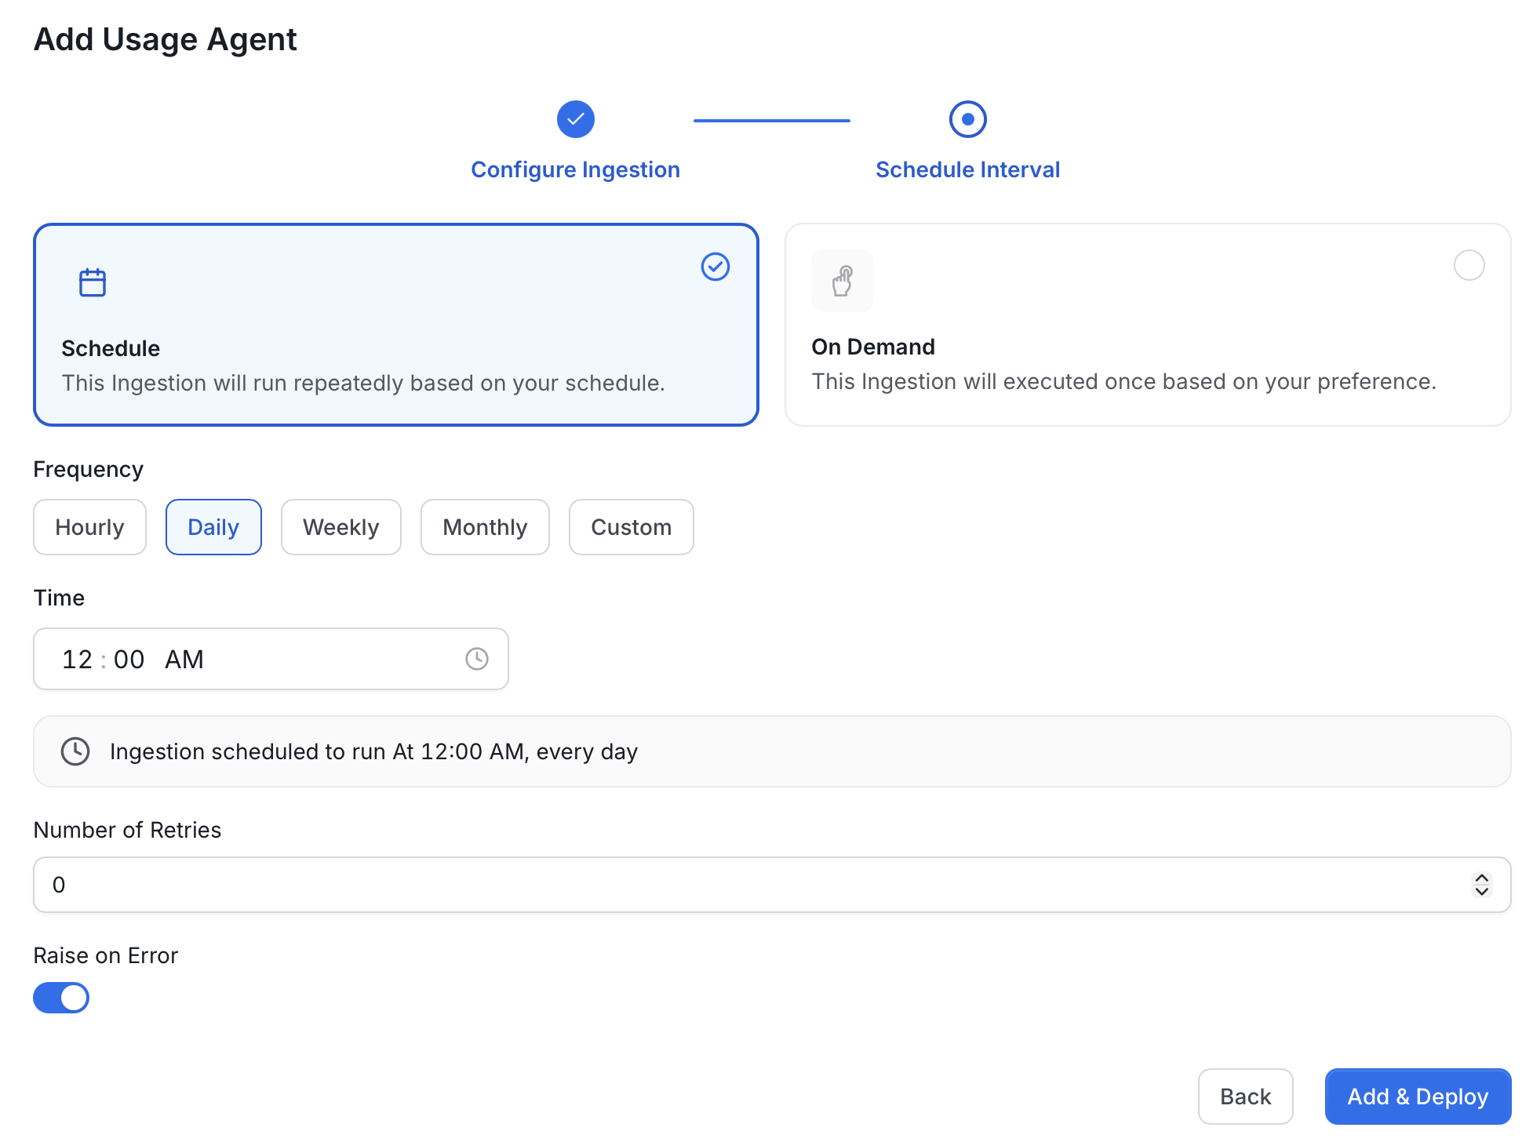Screen dimensions: 1533x1142
Task: Click the clock icon in the Time field
Action: [x=477, y=659]
